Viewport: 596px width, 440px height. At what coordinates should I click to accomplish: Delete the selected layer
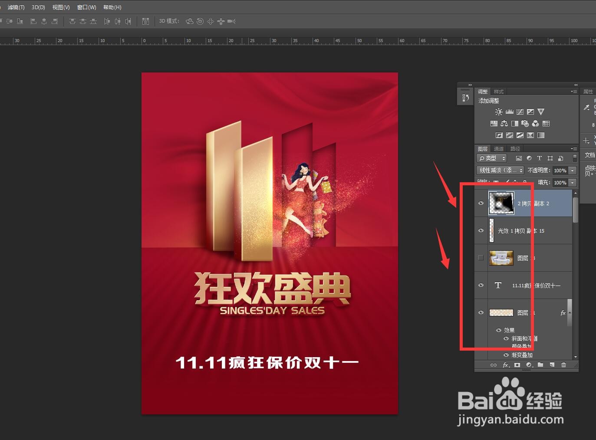[x=563, y=365]
